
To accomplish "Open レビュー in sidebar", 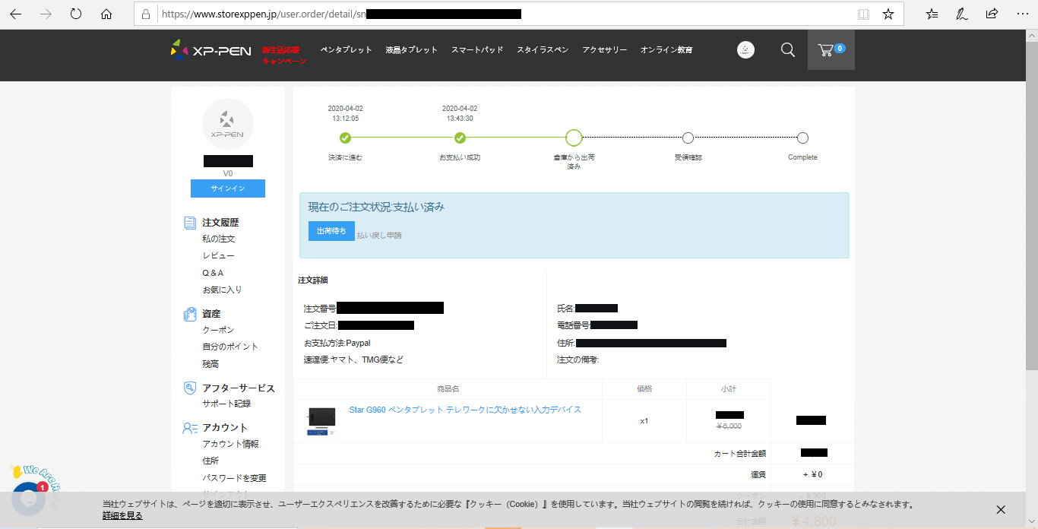I will tap(219, 256).
